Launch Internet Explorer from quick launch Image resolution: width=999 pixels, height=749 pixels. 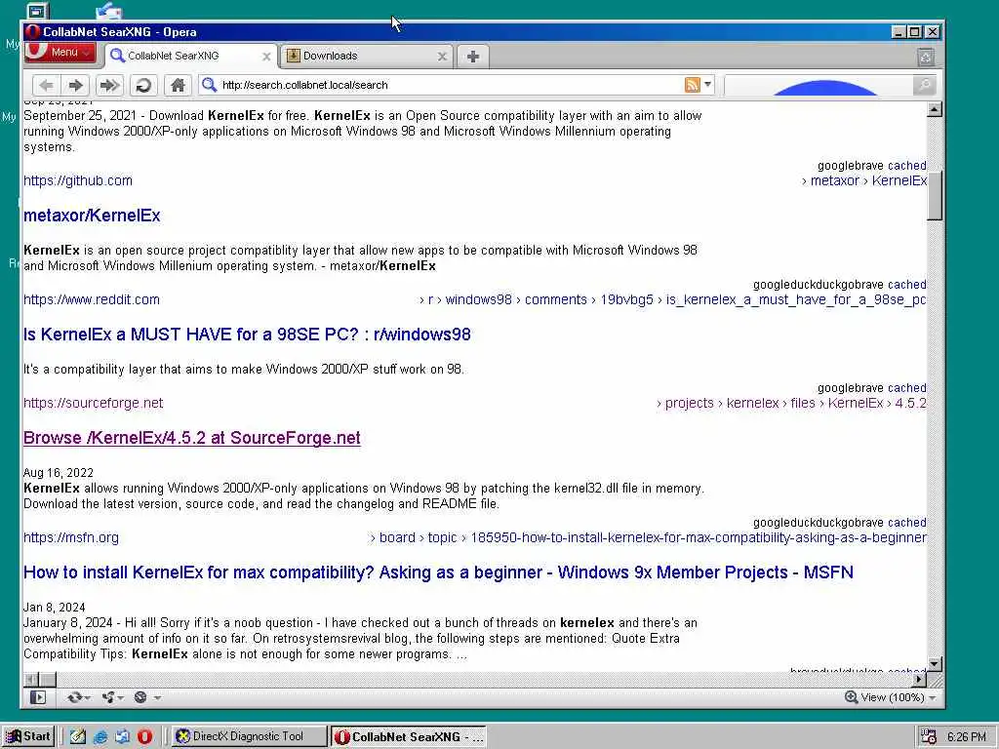click(100, 736)
